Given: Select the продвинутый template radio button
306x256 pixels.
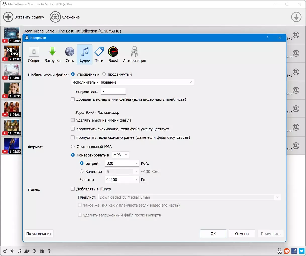Looking at the screenshot, I should (104, 74).
